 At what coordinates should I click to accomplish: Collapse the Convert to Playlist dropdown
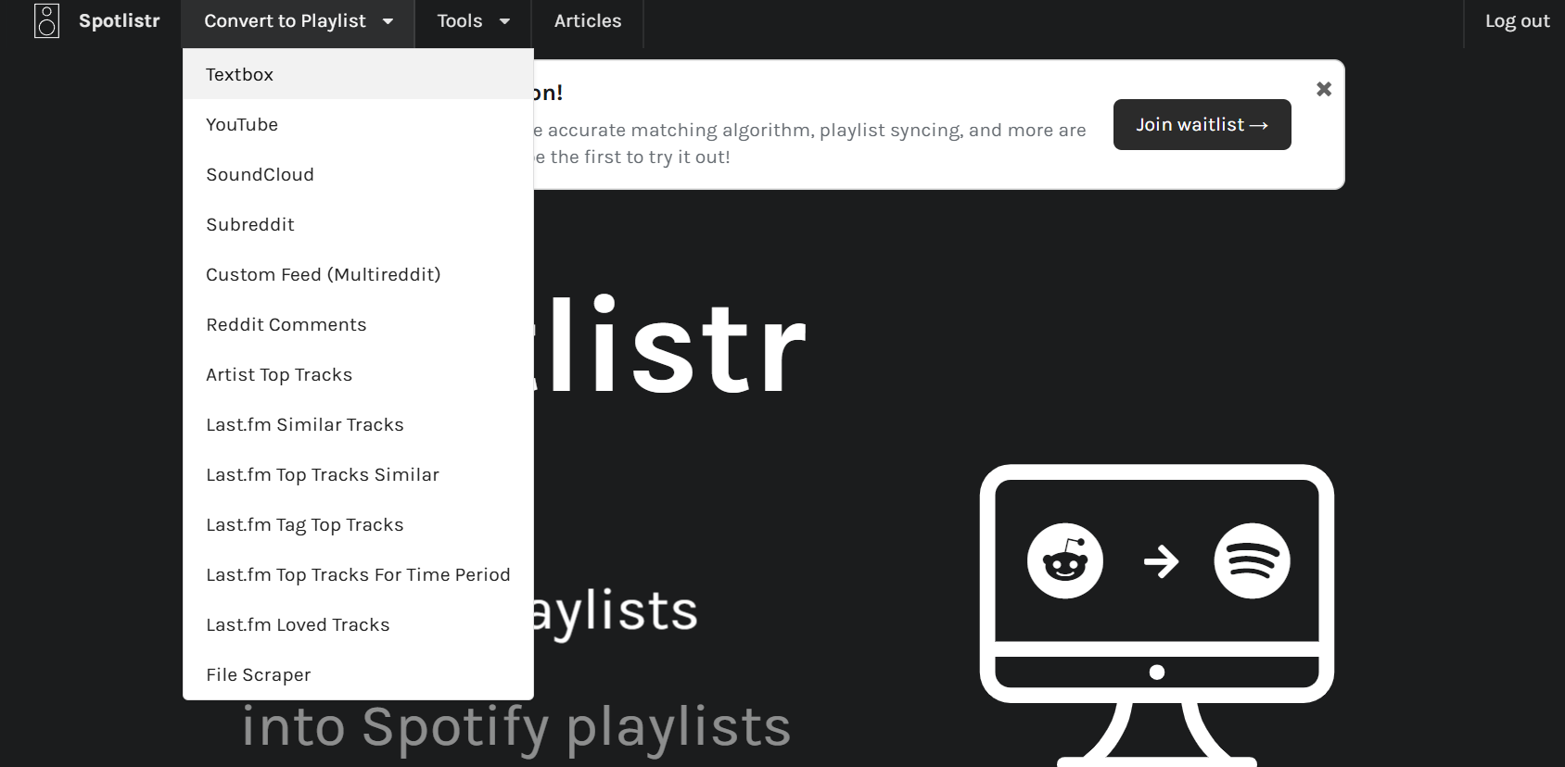[x=298, y=21]
